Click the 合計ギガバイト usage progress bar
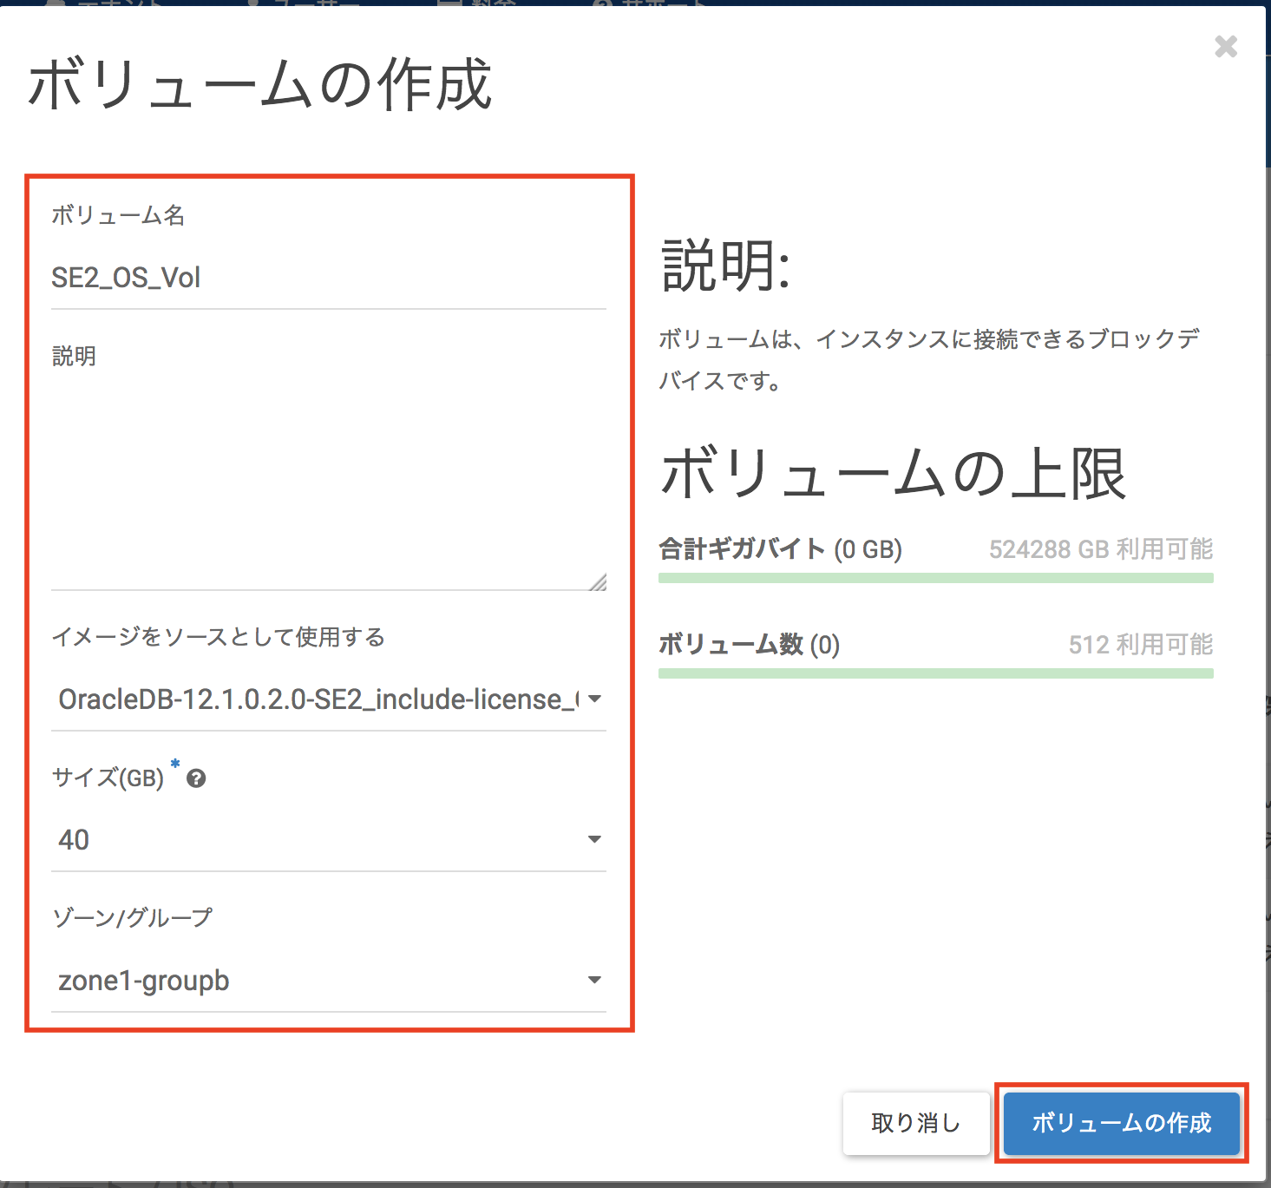The width and height of the screenshot is (1271, 1188). click(x=935, y=578)
